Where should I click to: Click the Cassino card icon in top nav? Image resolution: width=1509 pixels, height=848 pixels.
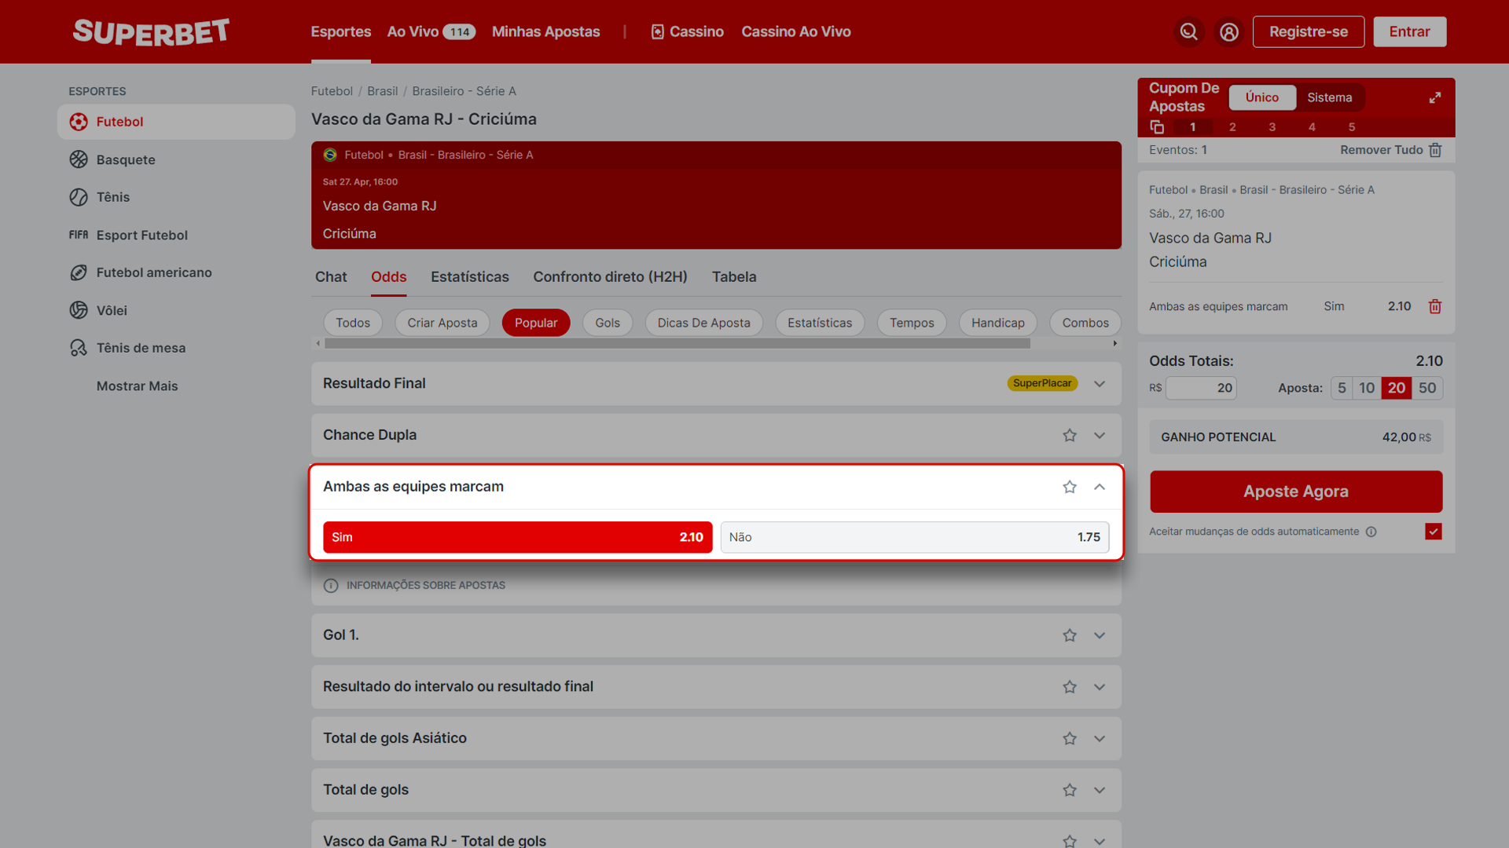658,31
